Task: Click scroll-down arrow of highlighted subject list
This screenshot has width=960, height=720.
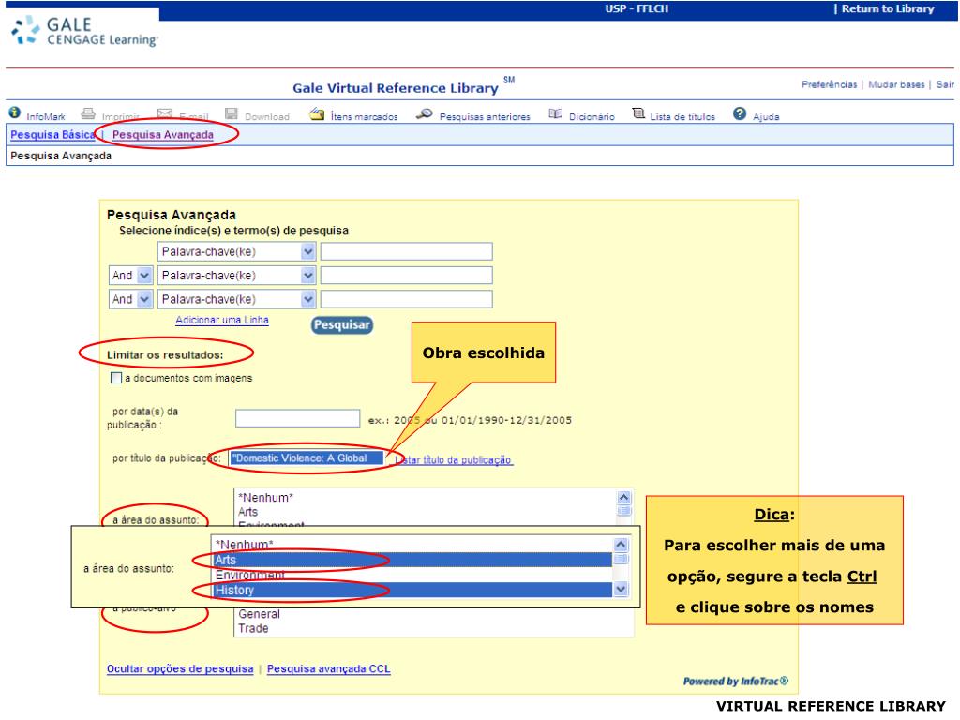Action: click(x=621, y=590)
